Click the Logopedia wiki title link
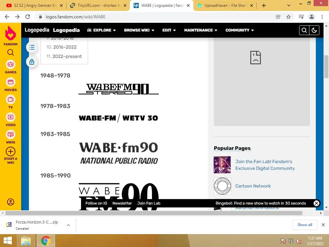 point(66,30)
